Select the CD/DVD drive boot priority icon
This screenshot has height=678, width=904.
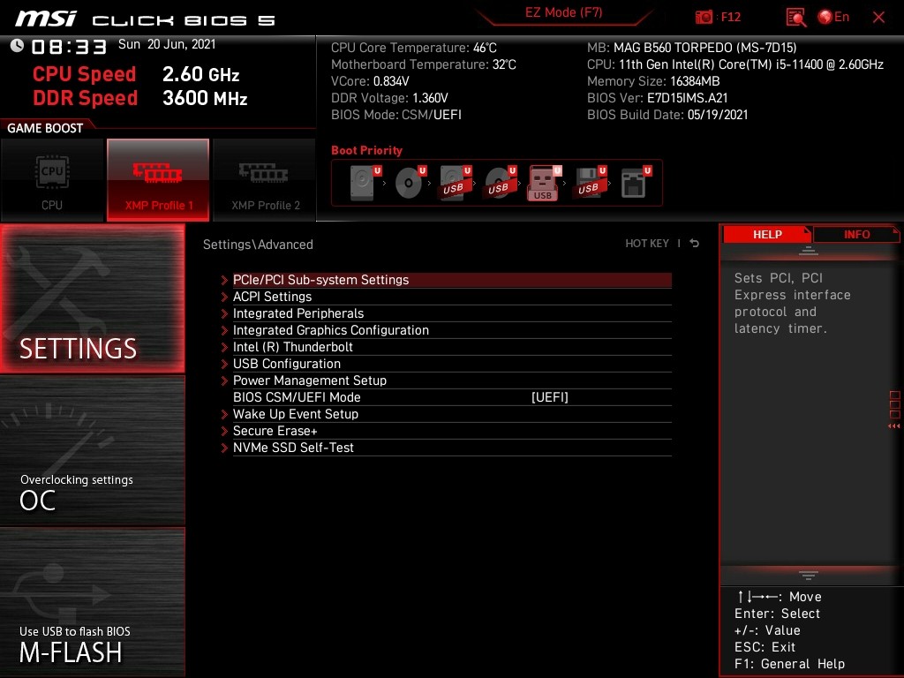coord(409,184)
